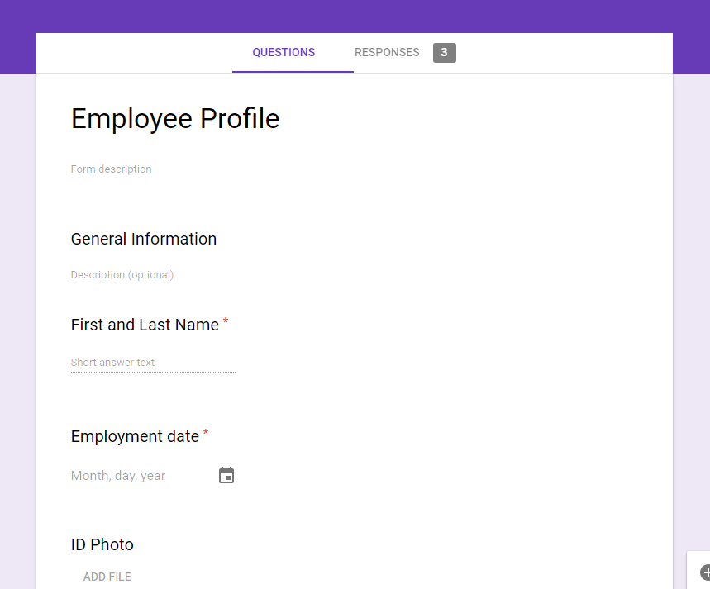Screen dimensions: 710x589
Task: Click the purple header banner above the tabs
Action: (355, 17)
